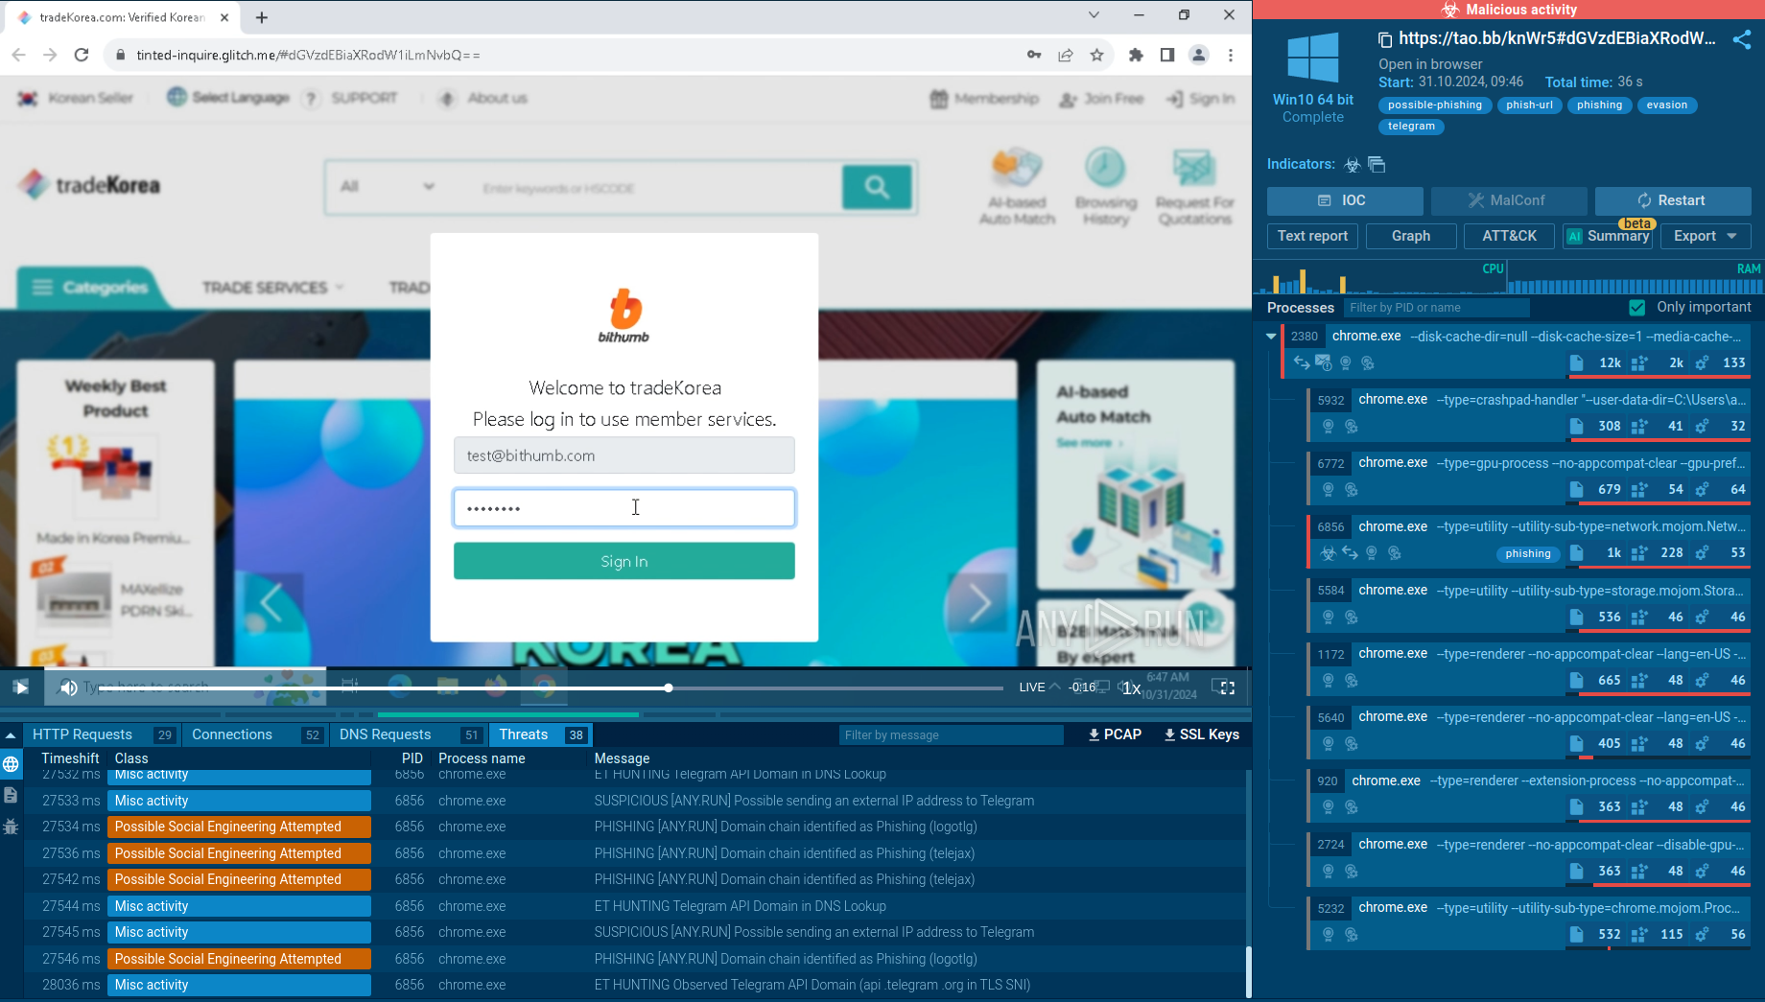The image size is (1765, 1002).
Task: Mute the recording with the speaker icon
Action: pyautogui.click(x=68, y=687)
